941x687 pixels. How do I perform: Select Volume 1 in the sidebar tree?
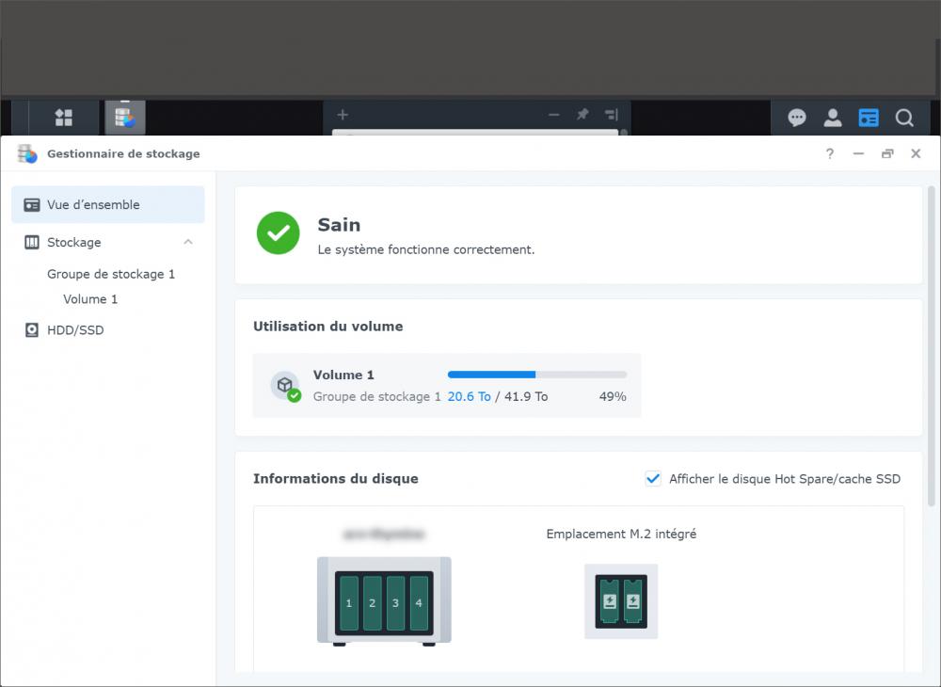[x=90, y=299]
